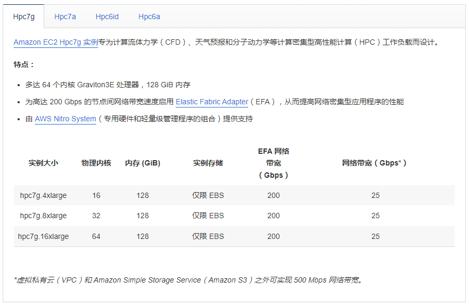Click the 实例大小 column header
The image size is (469, 306).
click(x=43, y=163)
